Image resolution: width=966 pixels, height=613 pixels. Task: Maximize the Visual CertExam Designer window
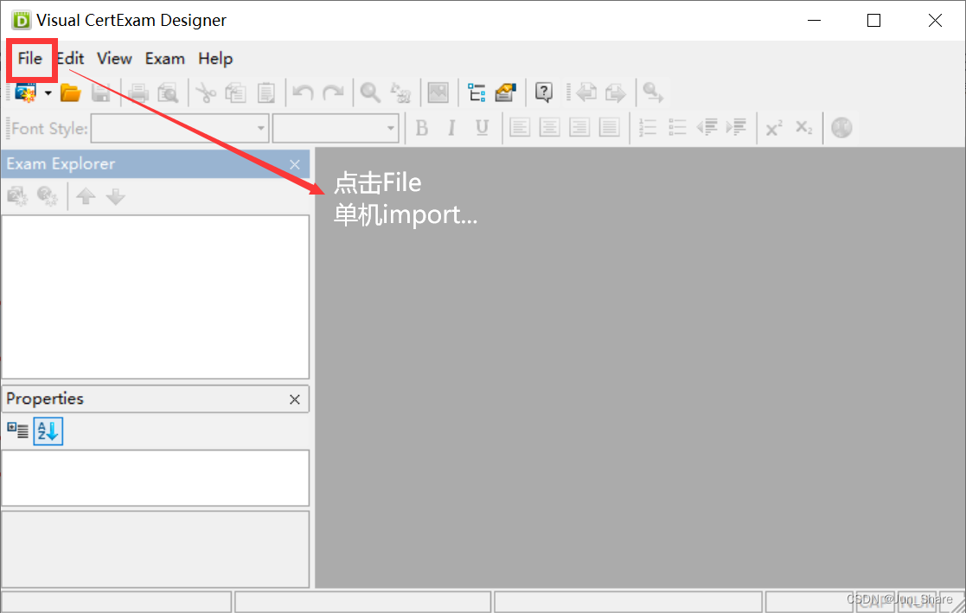pos(873,21)
